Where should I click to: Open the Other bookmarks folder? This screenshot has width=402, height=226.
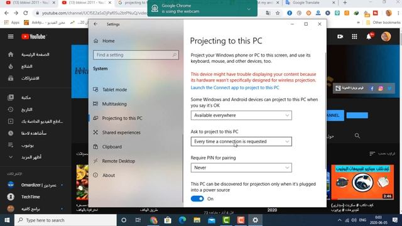(383, 23)
